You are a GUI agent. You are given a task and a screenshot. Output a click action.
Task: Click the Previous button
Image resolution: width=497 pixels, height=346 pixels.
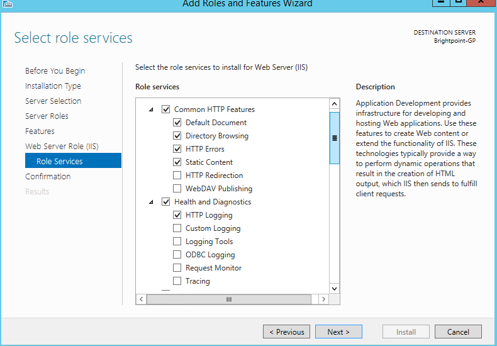click(x=287, y=332)
